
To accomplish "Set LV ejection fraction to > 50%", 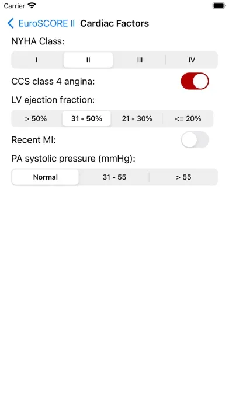I will pos(36,118).
